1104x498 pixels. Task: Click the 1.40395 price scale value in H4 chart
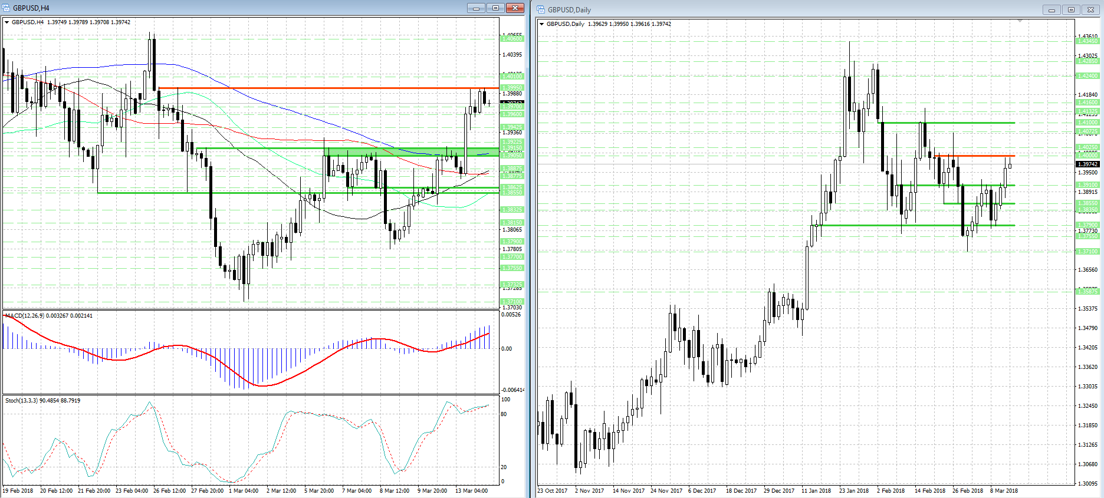tap(512, 55)
